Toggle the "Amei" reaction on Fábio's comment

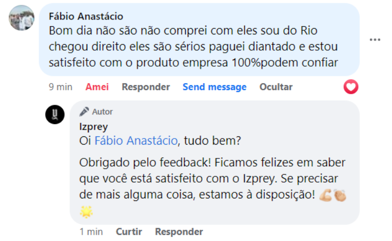97,87
